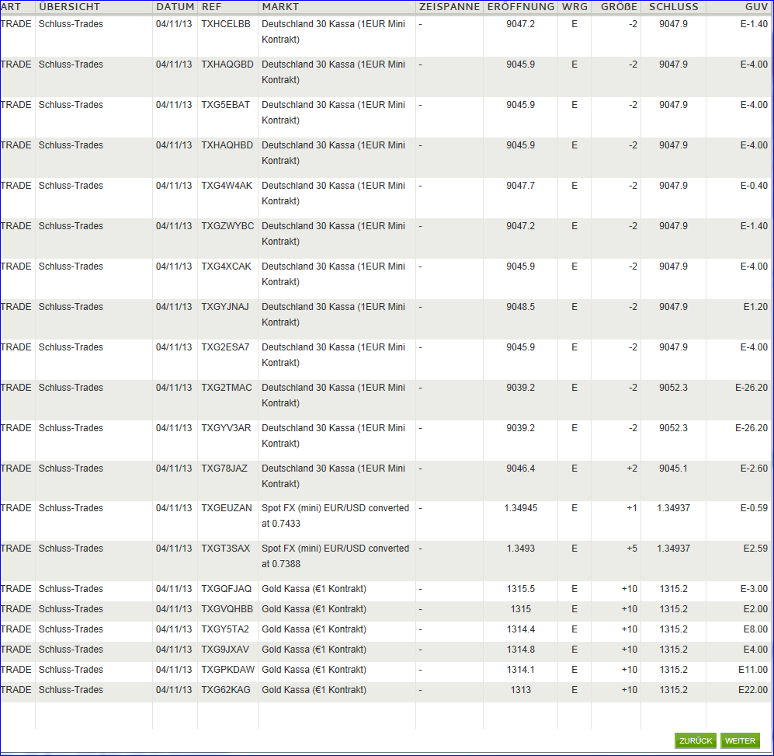Click reference TXG4W4AK

pyautogui.click(x=227, y=185)
